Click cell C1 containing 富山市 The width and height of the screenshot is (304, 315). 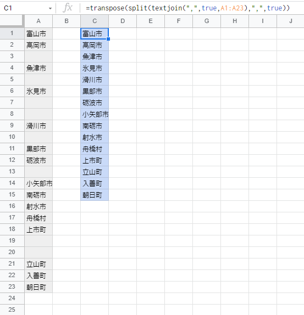tap(95, 33)
